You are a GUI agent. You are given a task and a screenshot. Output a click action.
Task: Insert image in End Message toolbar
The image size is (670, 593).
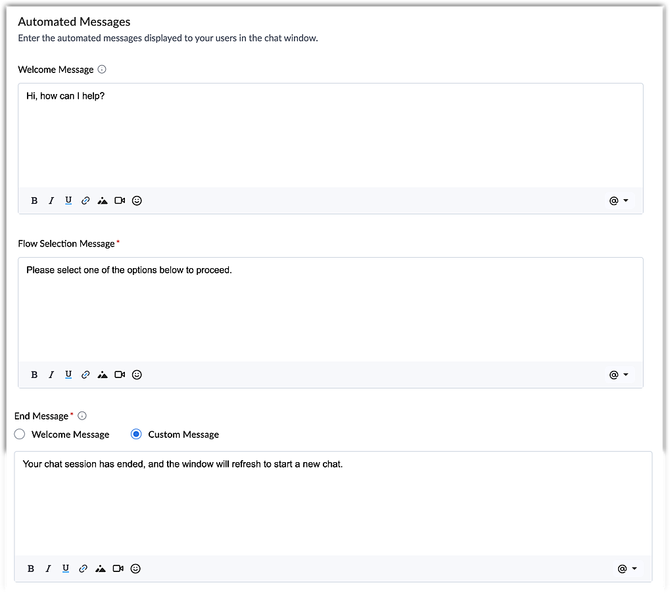101,568
